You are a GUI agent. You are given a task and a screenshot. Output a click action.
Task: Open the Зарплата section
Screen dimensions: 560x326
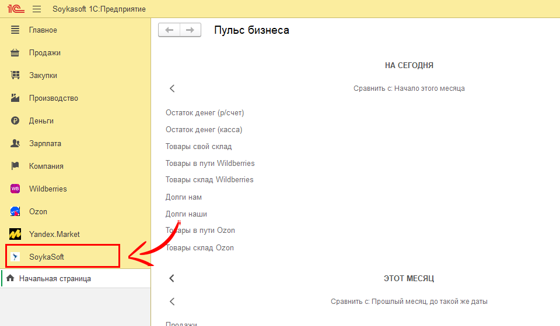[x=45, y=143]
